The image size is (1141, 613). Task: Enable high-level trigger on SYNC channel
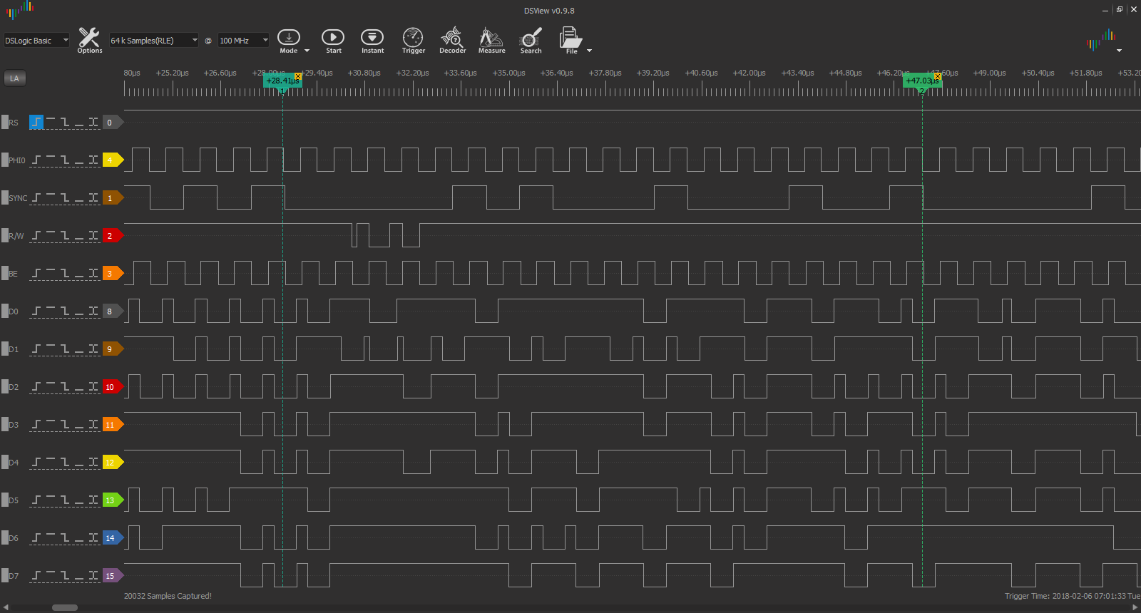click(x=51, y=198)
